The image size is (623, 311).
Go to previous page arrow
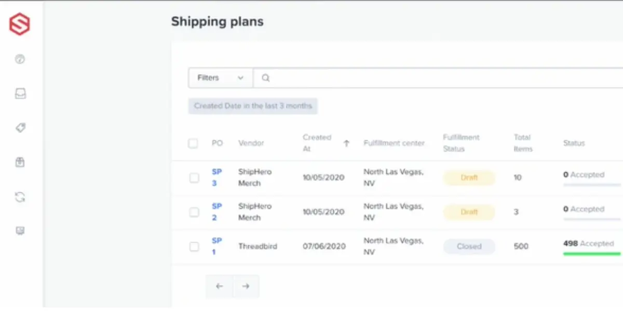pyautogui.click(x=219, y=286)
